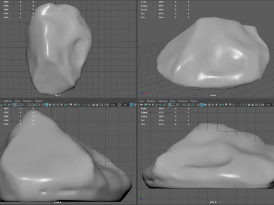274x205 pixels.
Task: Toggle Wireframe on Shaded in side panel toolbar
Action: pyautogui.click(x=209, y=105)
